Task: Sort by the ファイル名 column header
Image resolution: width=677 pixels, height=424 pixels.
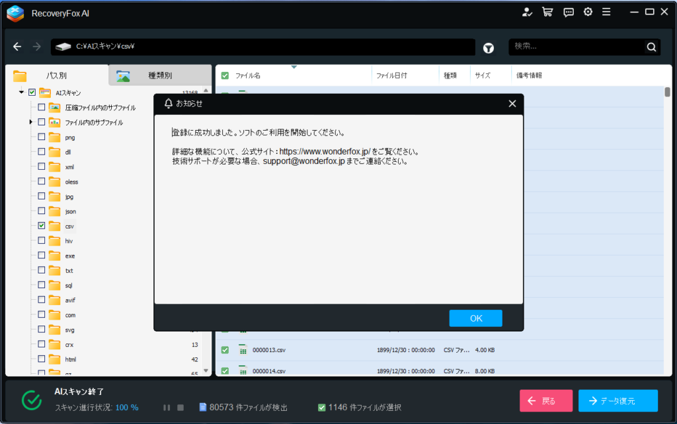Action: [248, 76]
